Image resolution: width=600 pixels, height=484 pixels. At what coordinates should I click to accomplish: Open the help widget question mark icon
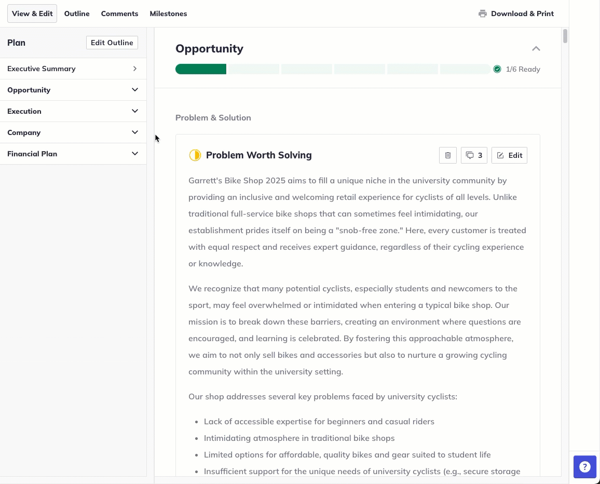[585, 467]
